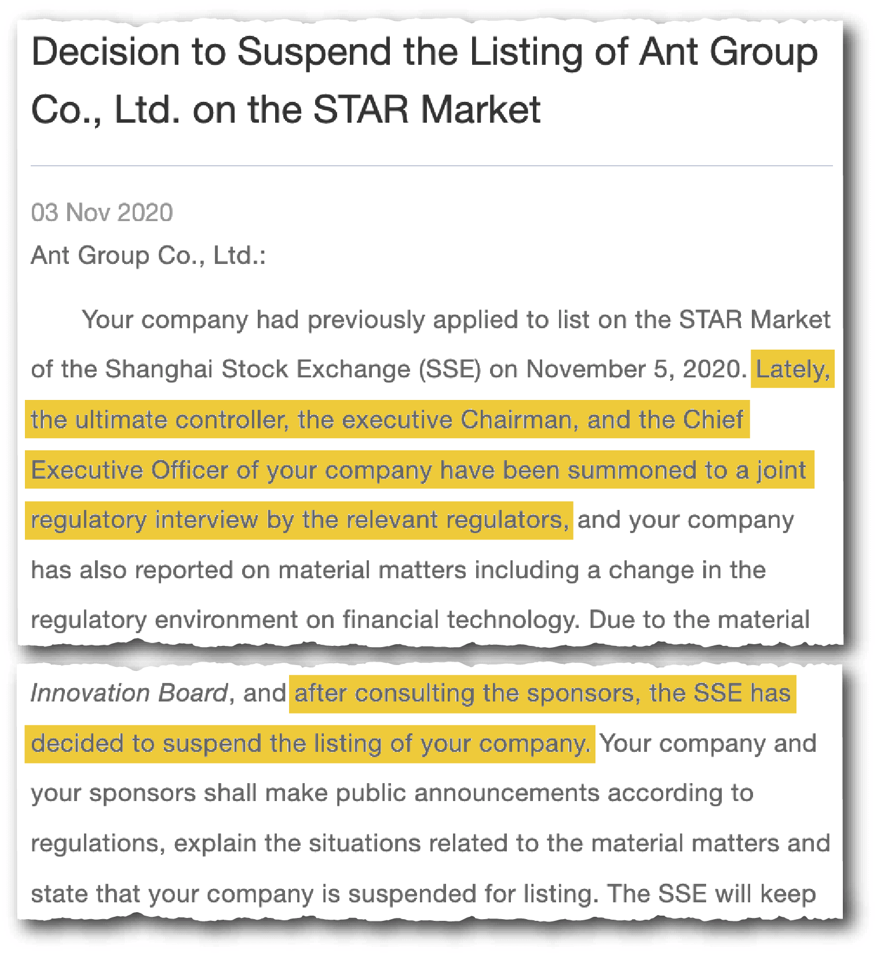Click the salutation 'Ant Group Co., Ltd.:'

[x=148, y=255]
